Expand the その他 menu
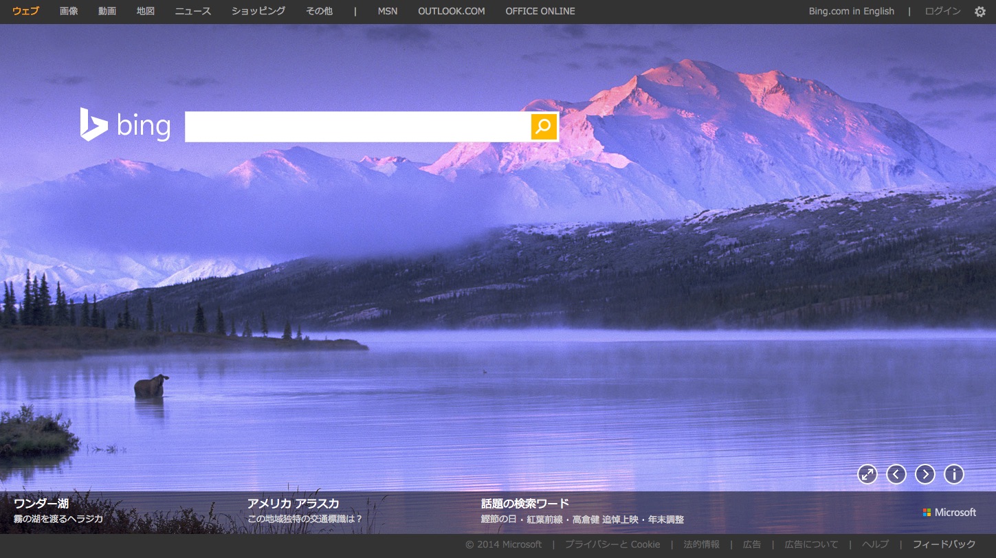996x558 pixels. click(319, 11)
